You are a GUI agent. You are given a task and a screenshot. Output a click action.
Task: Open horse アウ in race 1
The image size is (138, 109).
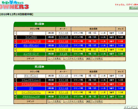[x=31, y=33]
